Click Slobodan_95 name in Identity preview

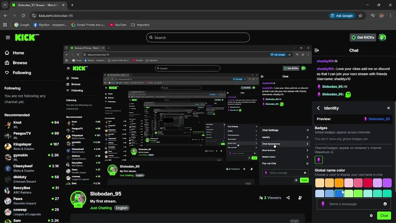pyautogui.click(x=379, y=119)
